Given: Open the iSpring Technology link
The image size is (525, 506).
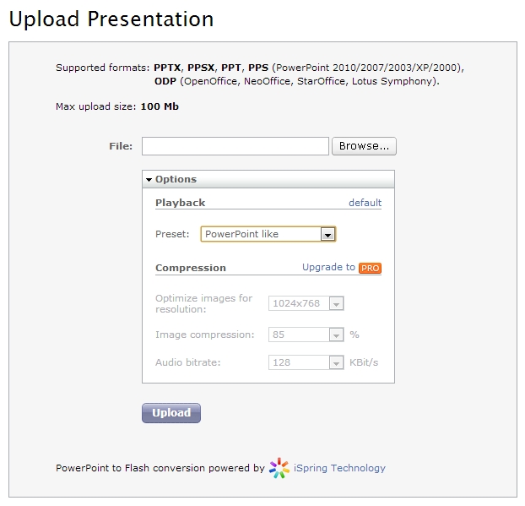Looking at the screenshot, I should (x=339, y=468).
